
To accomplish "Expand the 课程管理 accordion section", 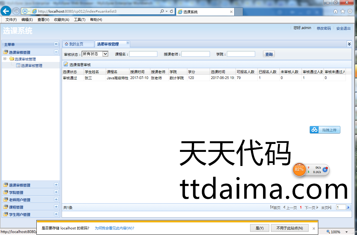I will coord(56,207).
